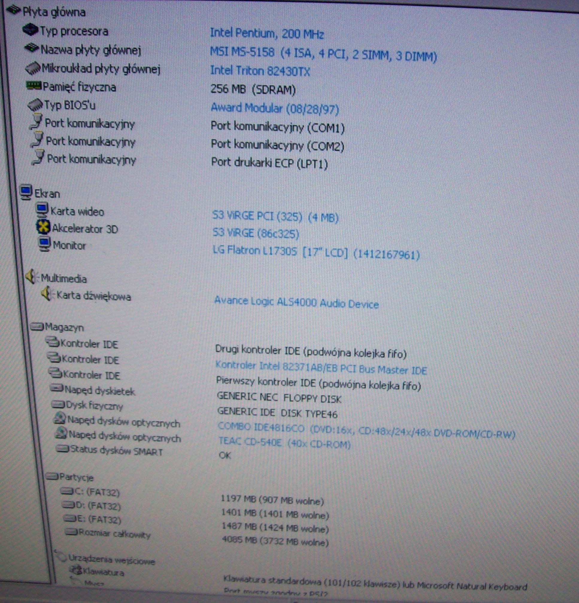Viewport: 579px width, 603px height.
Task: Click the Napęd dyskietek floppy icon
Action: pyautogui.click(x=57, y=388)
